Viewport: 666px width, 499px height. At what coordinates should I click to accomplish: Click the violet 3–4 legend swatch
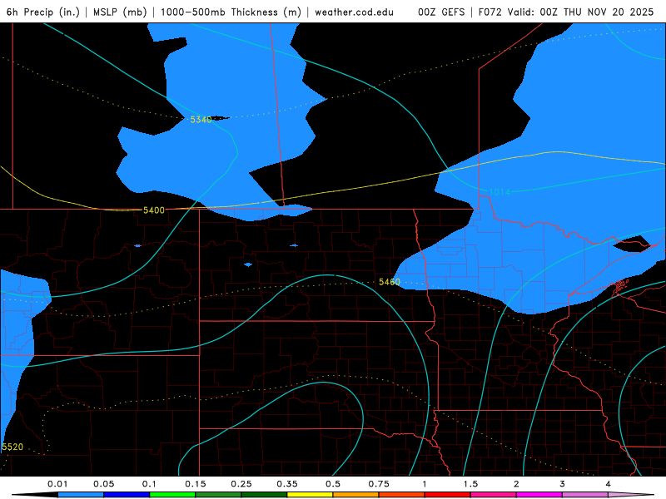click(585, 495)
